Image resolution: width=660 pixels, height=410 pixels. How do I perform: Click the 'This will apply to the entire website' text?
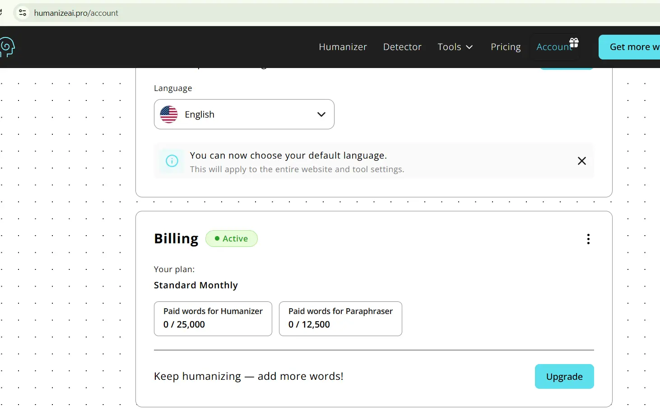(x=297, y=169)
